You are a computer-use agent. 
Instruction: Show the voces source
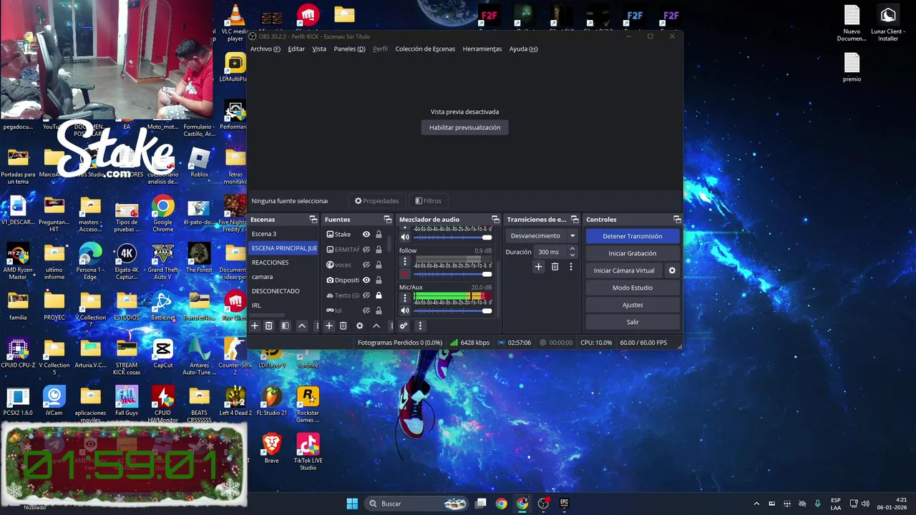366,265
